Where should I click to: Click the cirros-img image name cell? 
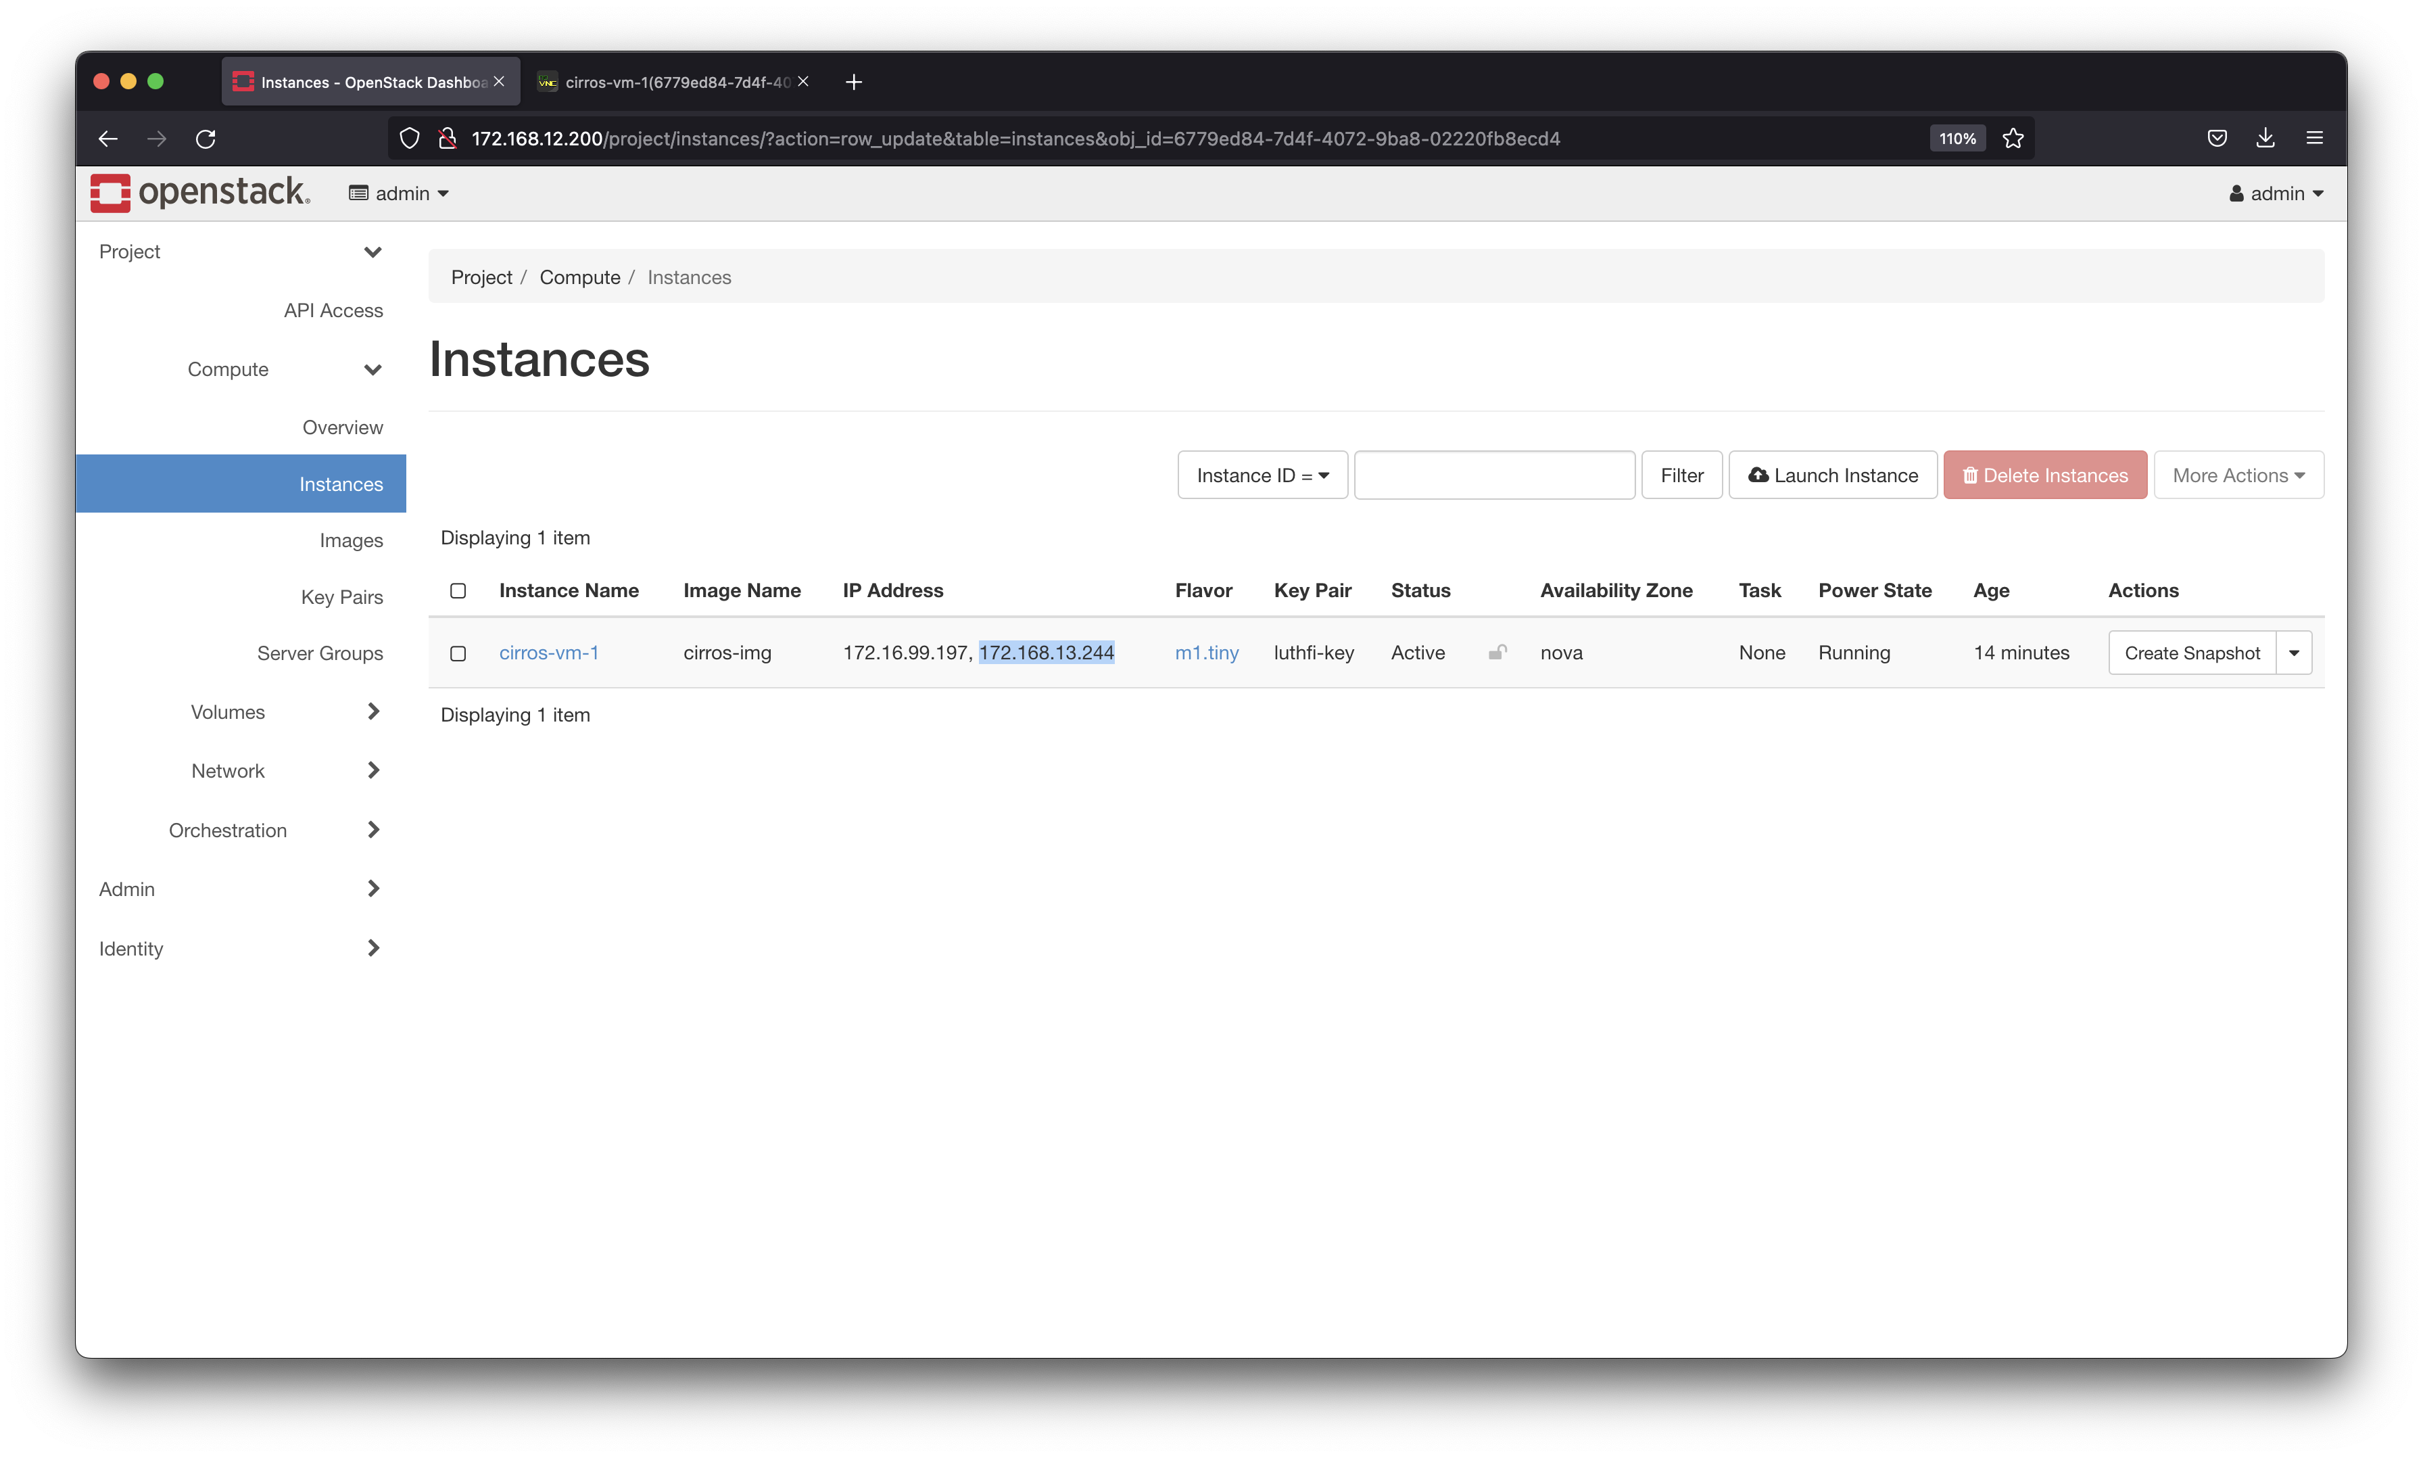(x=727, y=653)
